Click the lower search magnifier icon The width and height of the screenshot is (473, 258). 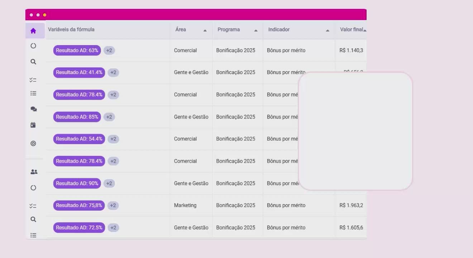point(33,219)
